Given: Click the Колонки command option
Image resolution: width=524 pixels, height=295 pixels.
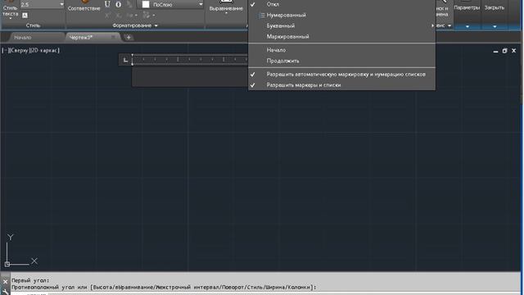Looking at the screenshot, I should click(x=299, y=287).
